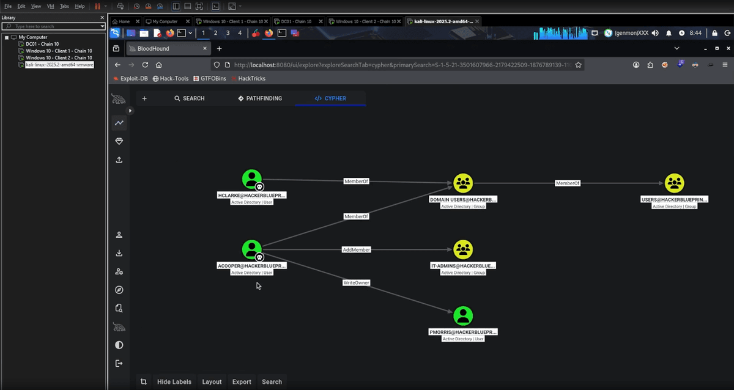Click MemberOf label between Domain Users and Users
The height and width of the screenshot is (390, 734).
pyautogui.click(x=567, y=183)
